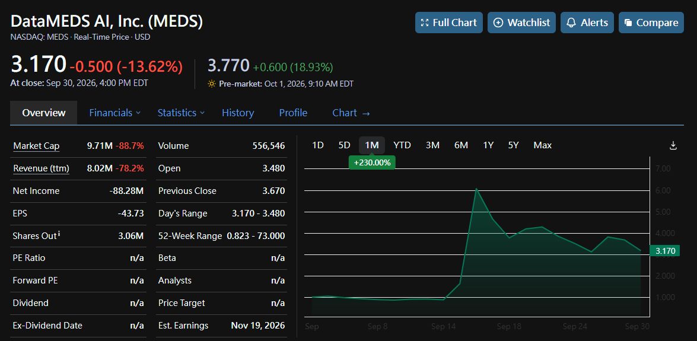
Task: Select the YTD chart range
Action: [402, 145]
